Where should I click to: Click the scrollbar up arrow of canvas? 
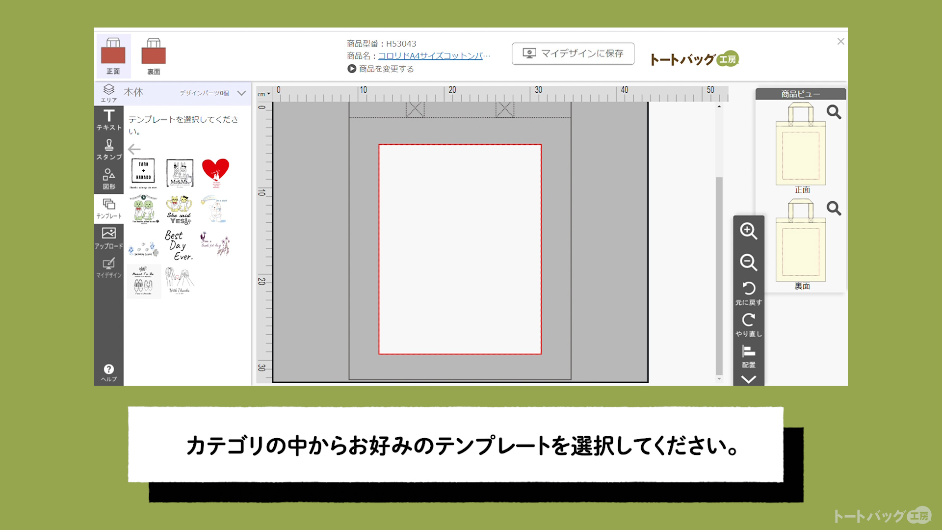coord(719,106)
